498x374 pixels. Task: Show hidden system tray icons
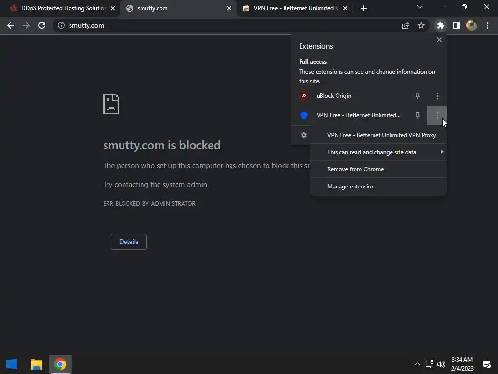click(x=417, y=364)
